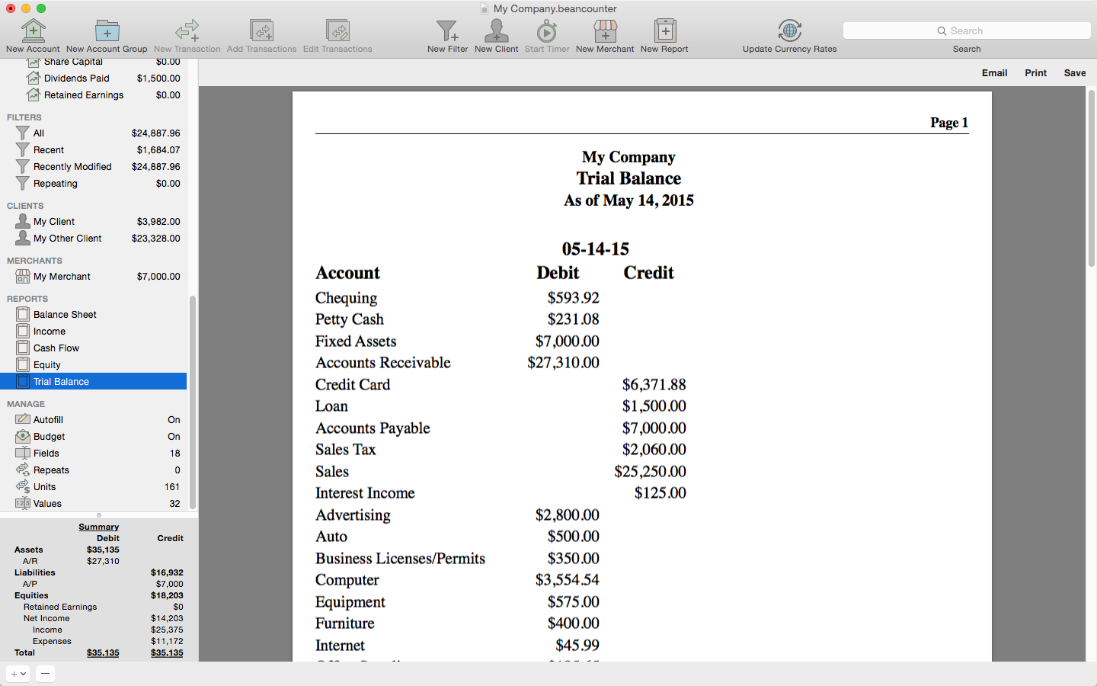Viewport: 1097px width, 686px height.
Task: Open the Repeats manager
Action: 93,470
